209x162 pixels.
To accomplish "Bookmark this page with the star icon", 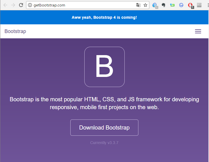I will click(x=145, y=5).
